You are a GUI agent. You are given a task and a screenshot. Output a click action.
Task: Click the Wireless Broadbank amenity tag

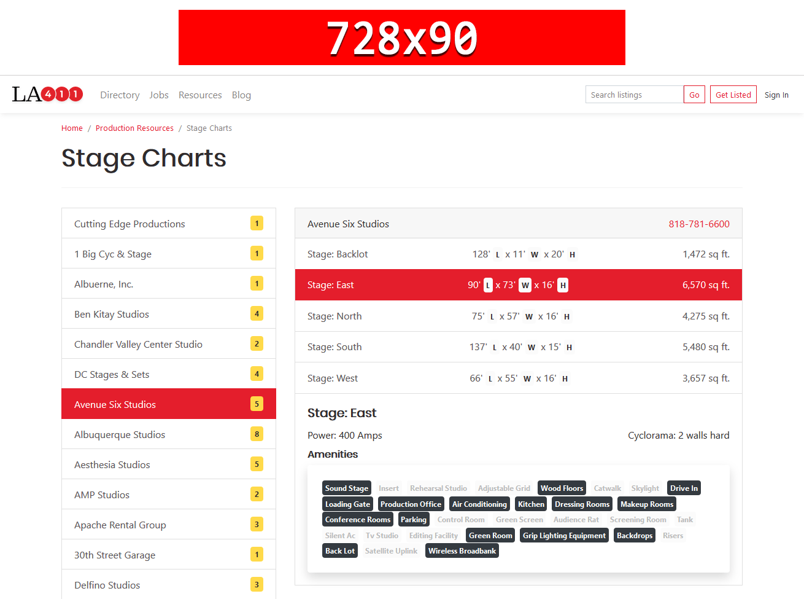462,550
